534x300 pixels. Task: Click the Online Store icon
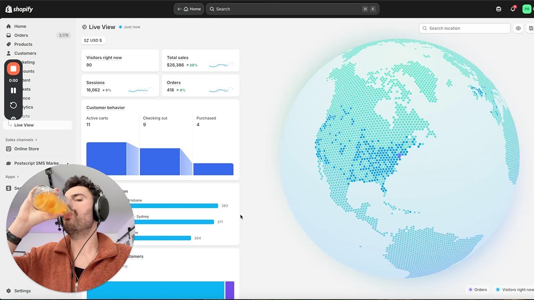click(8, 149)
